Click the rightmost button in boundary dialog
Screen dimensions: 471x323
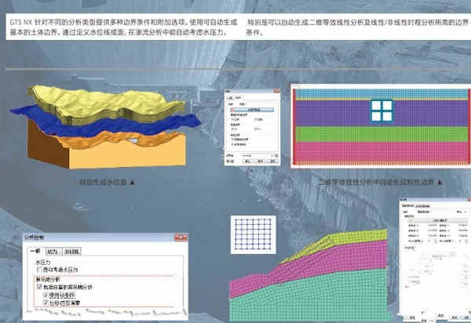[272, 161]
